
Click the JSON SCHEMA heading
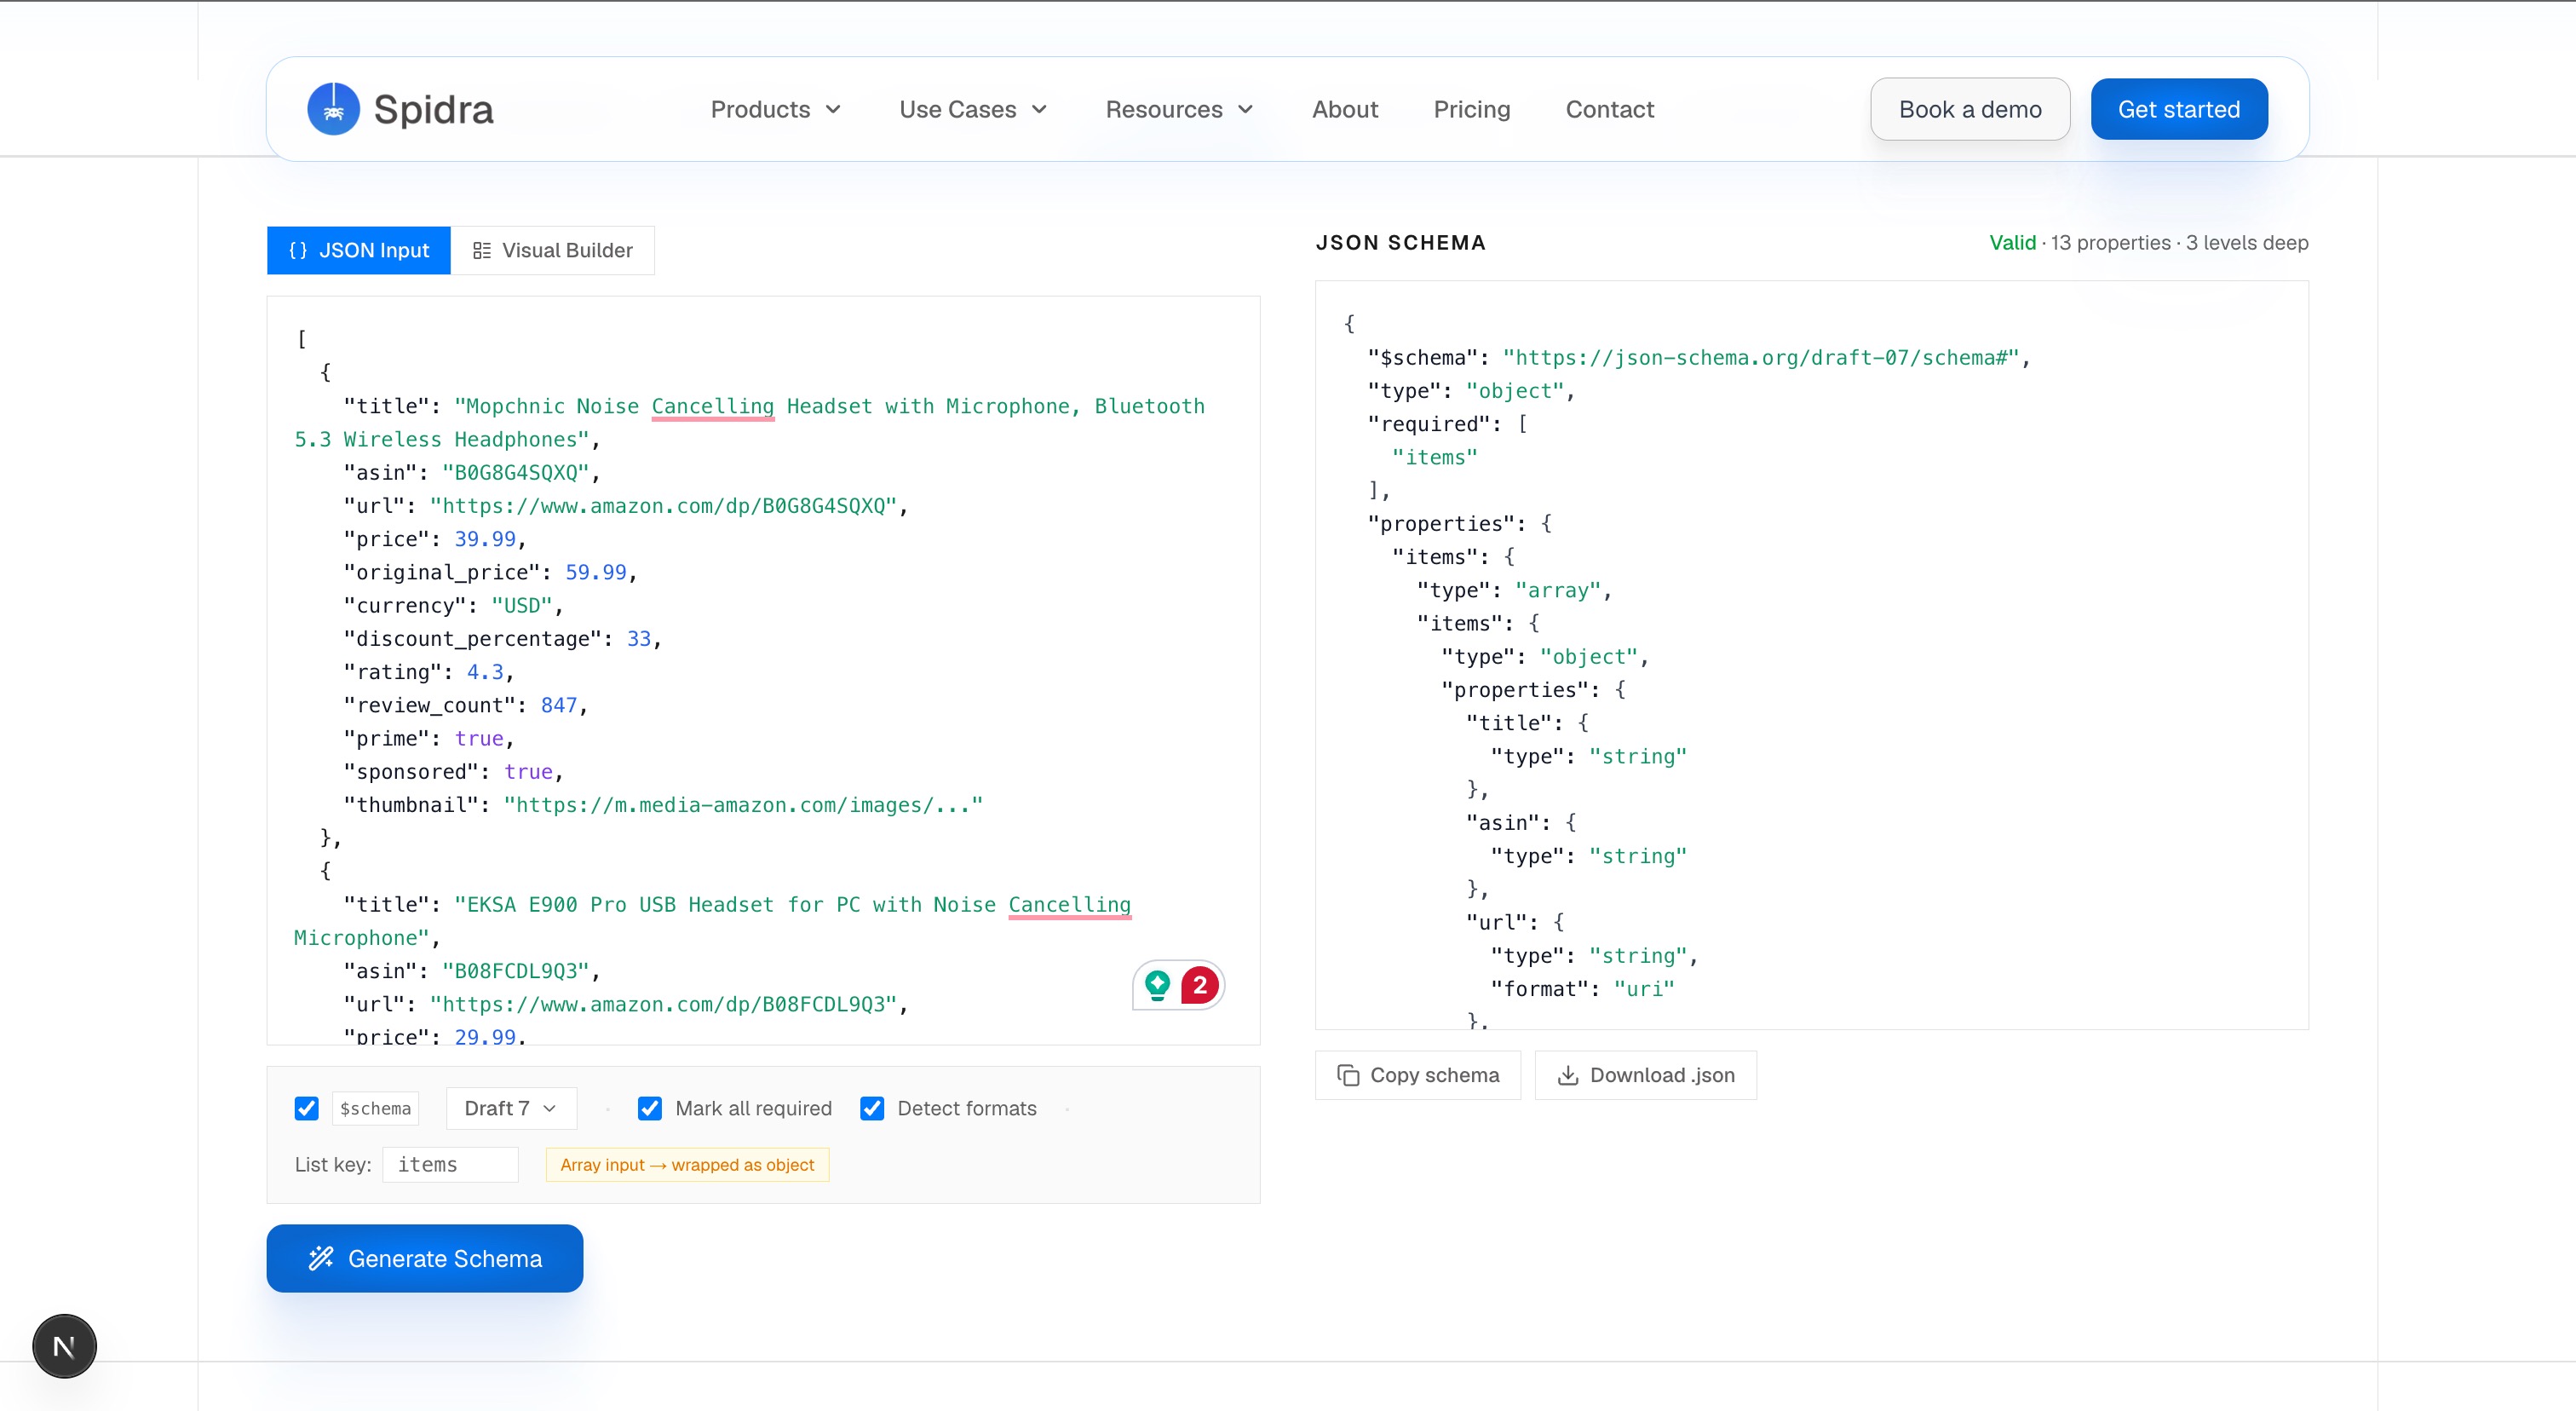pos(1401,243)
